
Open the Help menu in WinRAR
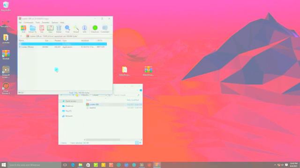pos(62,22)
